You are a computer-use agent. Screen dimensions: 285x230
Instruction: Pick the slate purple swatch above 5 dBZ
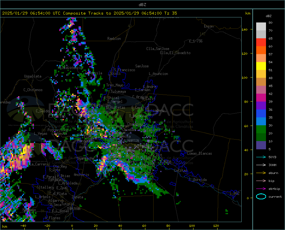click(x=261, y=145)
